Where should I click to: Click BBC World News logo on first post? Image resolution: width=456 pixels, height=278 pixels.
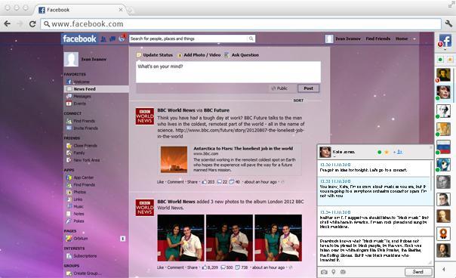144,116
